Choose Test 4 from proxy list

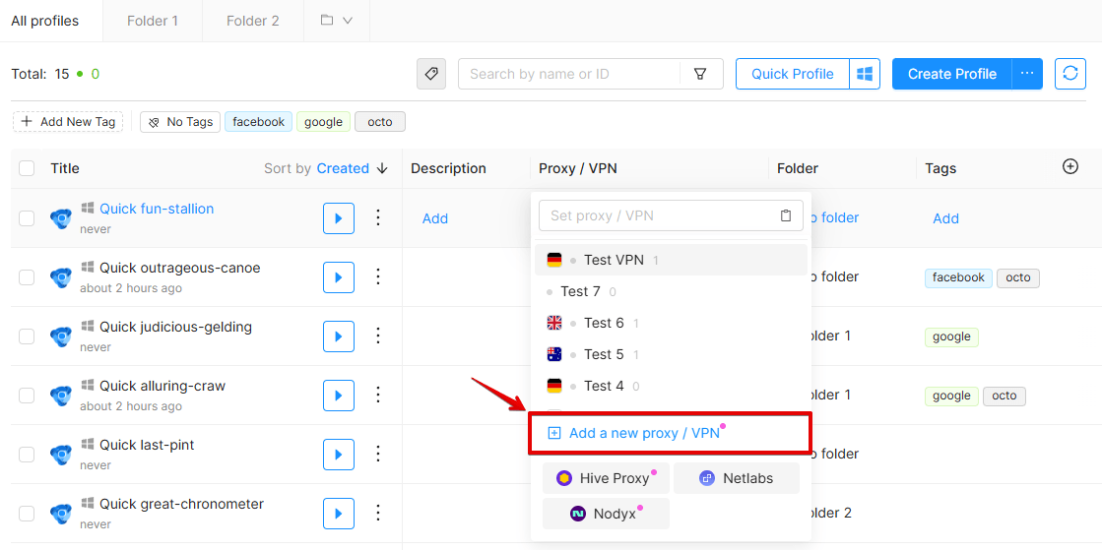click(x=671, y=386)
